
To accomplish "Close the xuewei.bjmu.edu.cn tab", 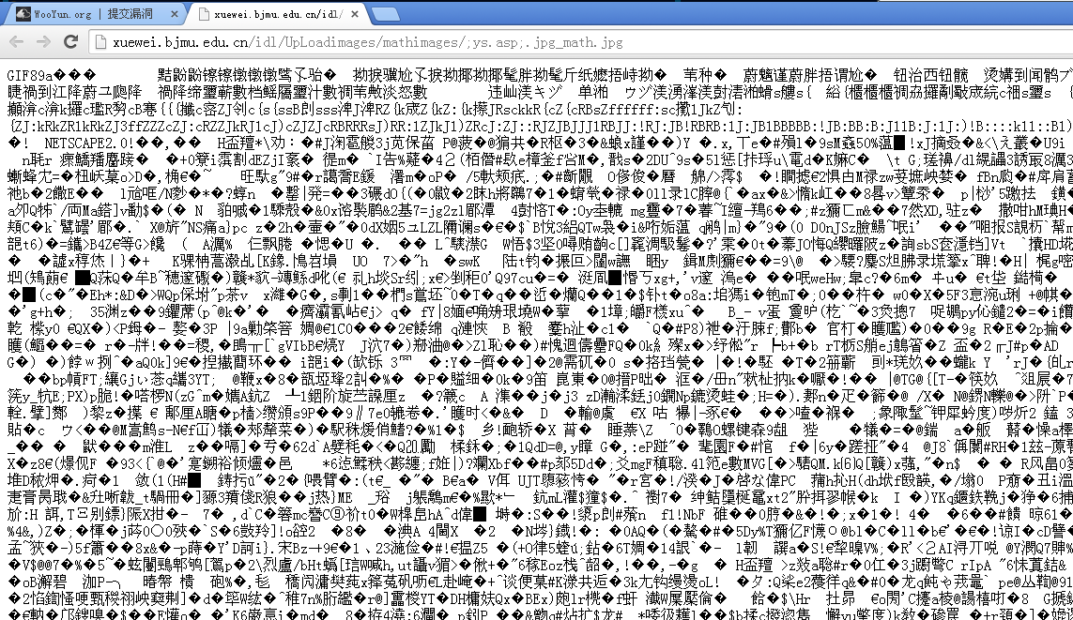I will [x=355, y=14].
